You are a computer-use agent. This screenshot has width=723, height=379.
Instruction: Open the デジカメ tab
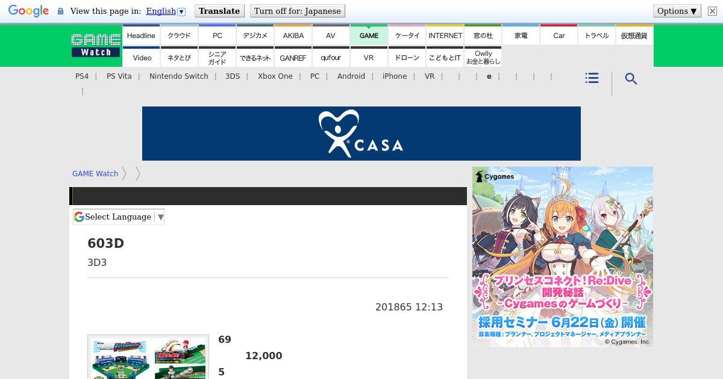pos(255,35)
